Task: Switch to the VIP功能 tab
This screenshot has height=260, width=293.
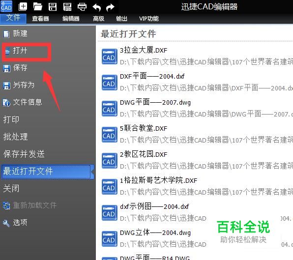Action: 149,19
